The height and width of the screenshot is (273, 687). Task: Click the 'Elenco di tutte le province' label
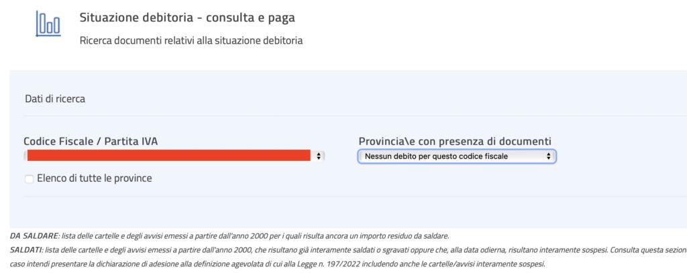[94, 178]
